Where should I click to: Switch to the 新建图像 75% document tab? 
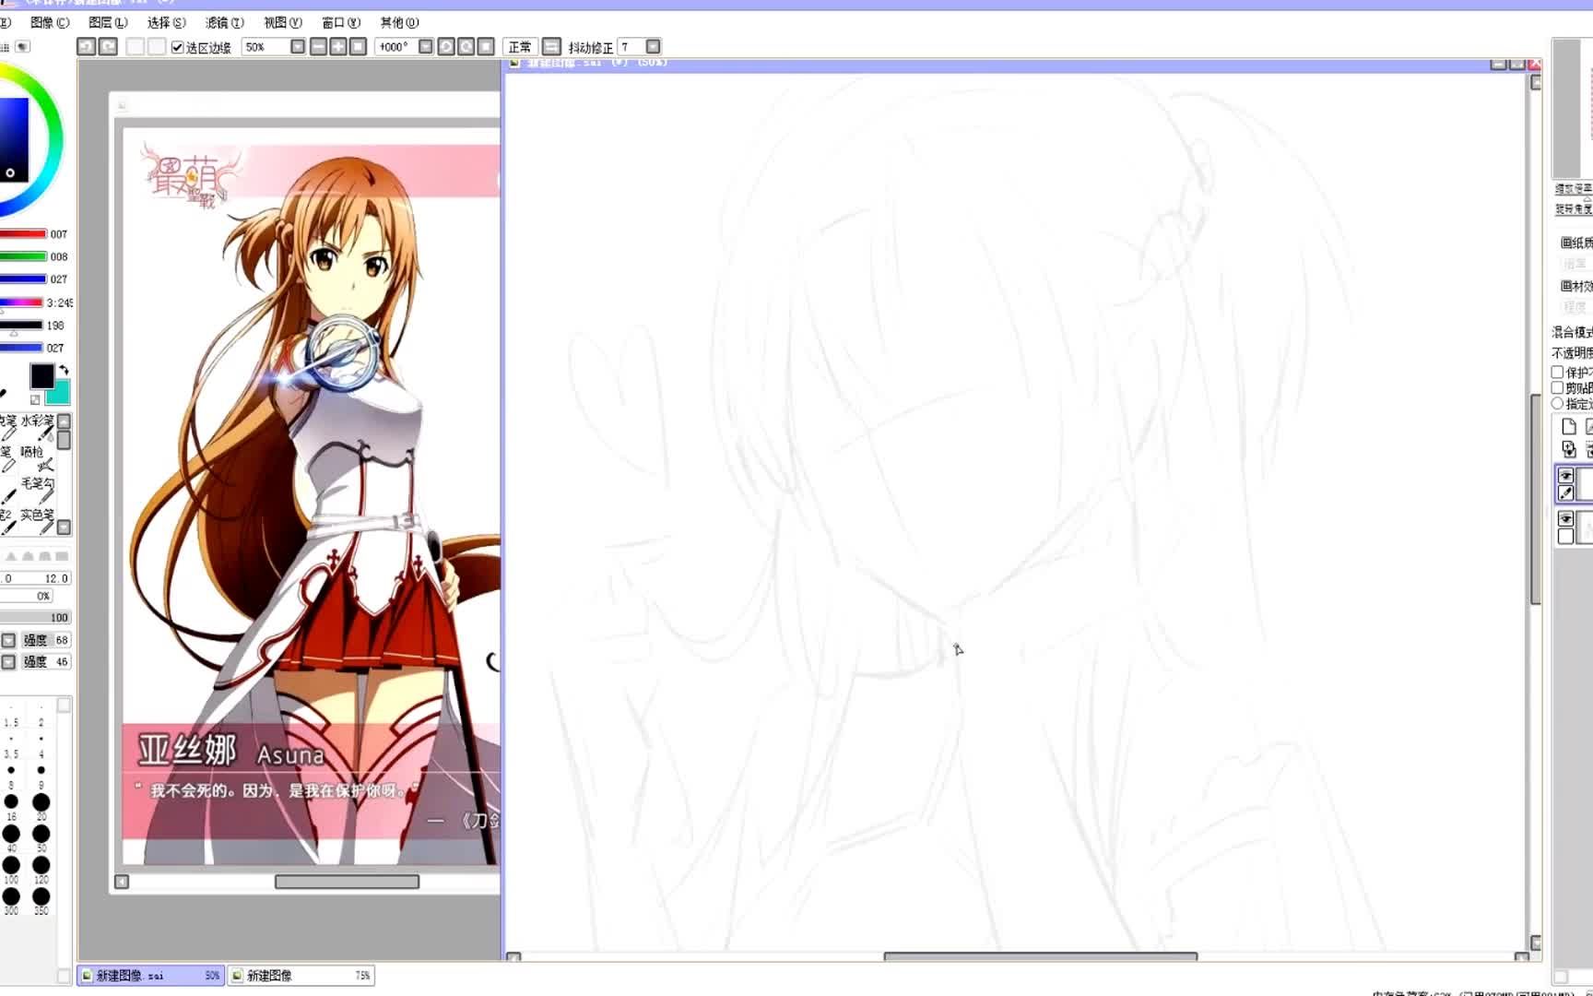[301, 976]
